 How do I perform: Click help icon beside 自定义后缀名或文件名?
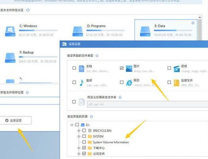(x=120, y=97)
